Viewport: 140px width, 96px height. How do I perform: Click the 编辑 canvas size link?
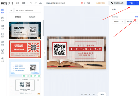coord(136,17)
